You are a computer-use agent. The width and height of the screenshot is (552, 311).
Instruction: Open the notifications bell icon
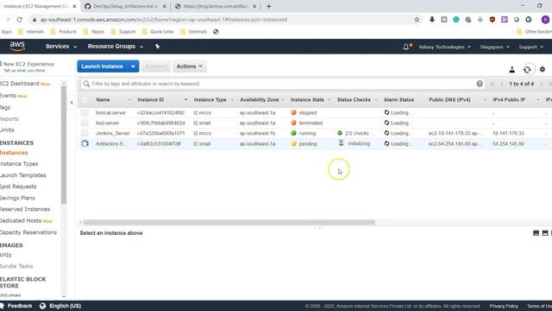point(406,47)
